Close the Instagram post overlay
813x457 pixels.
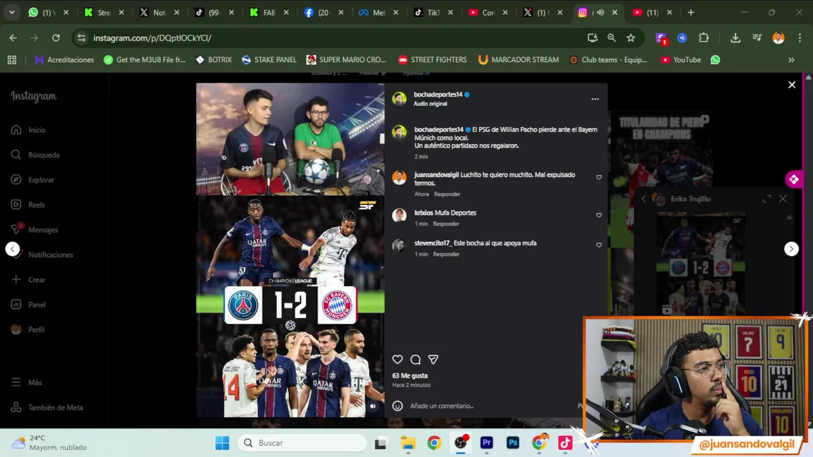792,84
